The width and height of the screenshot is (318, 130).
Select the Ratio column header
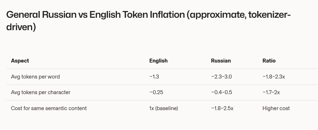269,61
